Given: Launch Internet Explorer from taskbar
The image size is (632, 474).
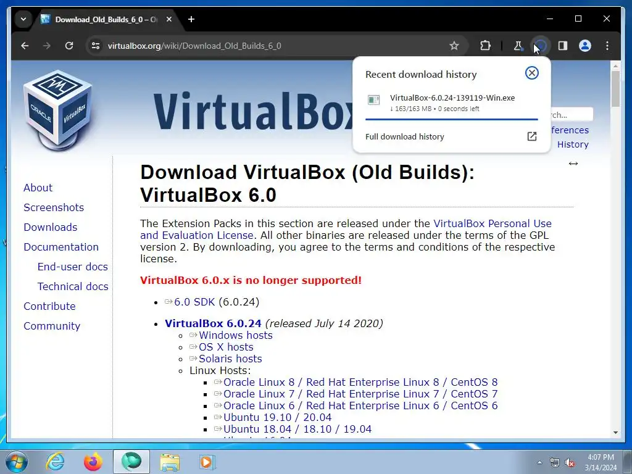Looking at the screenshot, I should (x=55, y=462).
